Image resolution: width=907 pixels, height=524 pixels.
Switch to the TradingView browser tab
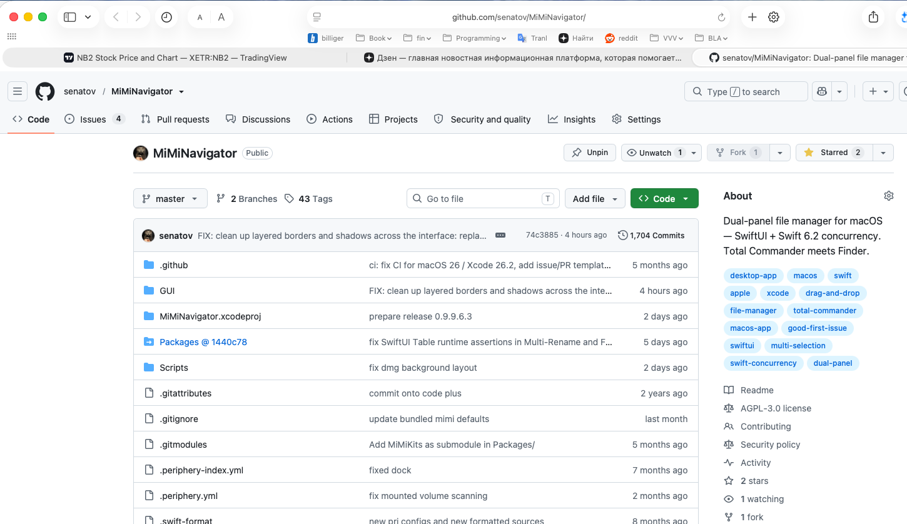point(175,58)
